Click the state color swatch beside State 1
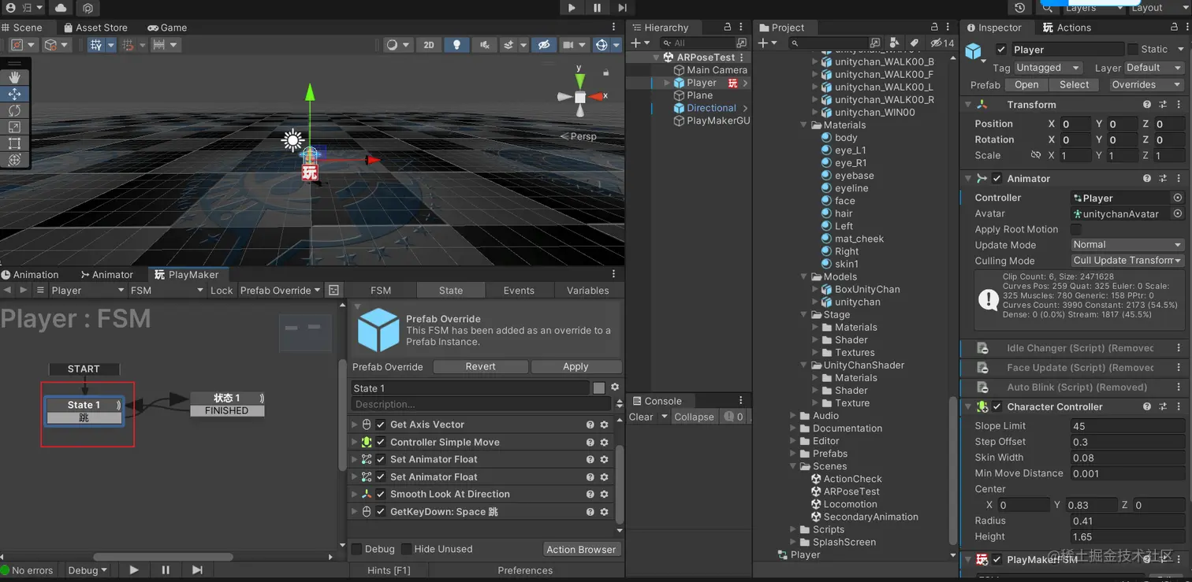This screenshot has height=582, width=1192. (x=599, y=388)
